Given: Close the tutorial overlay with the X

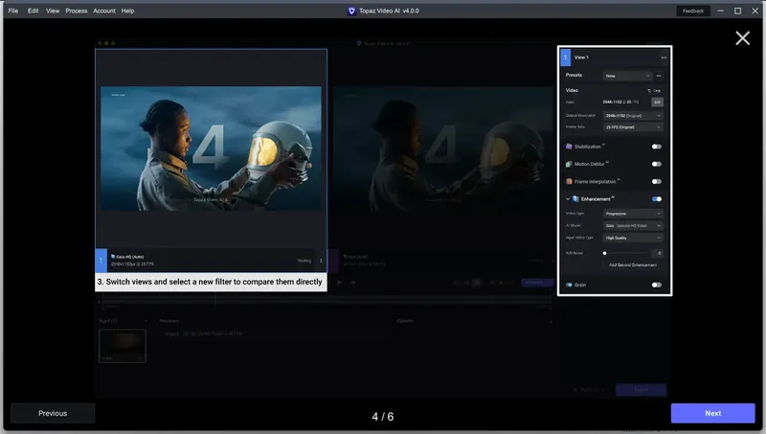Looking at the screenshot, I should [742, 38].
